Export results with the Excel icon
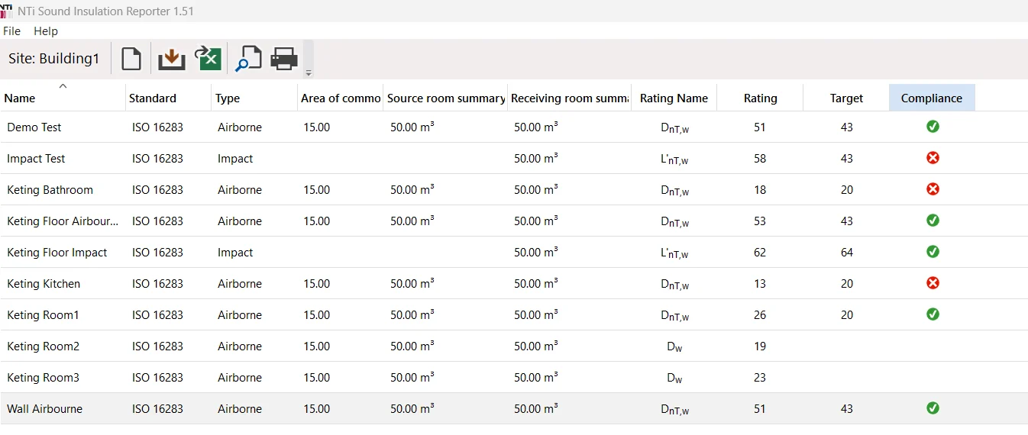 click(x=208, y=59)
